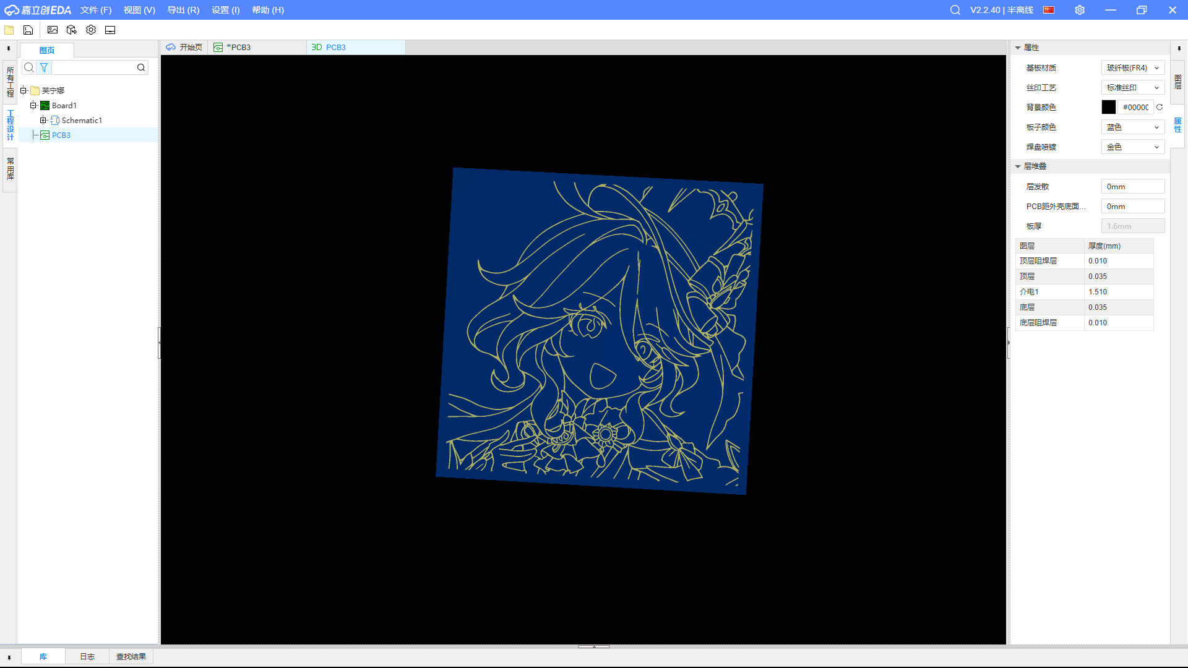This screenshot has width=1188, height=668.
Task: Toggle the left panel pin icon
Action: tap(9, 48)
